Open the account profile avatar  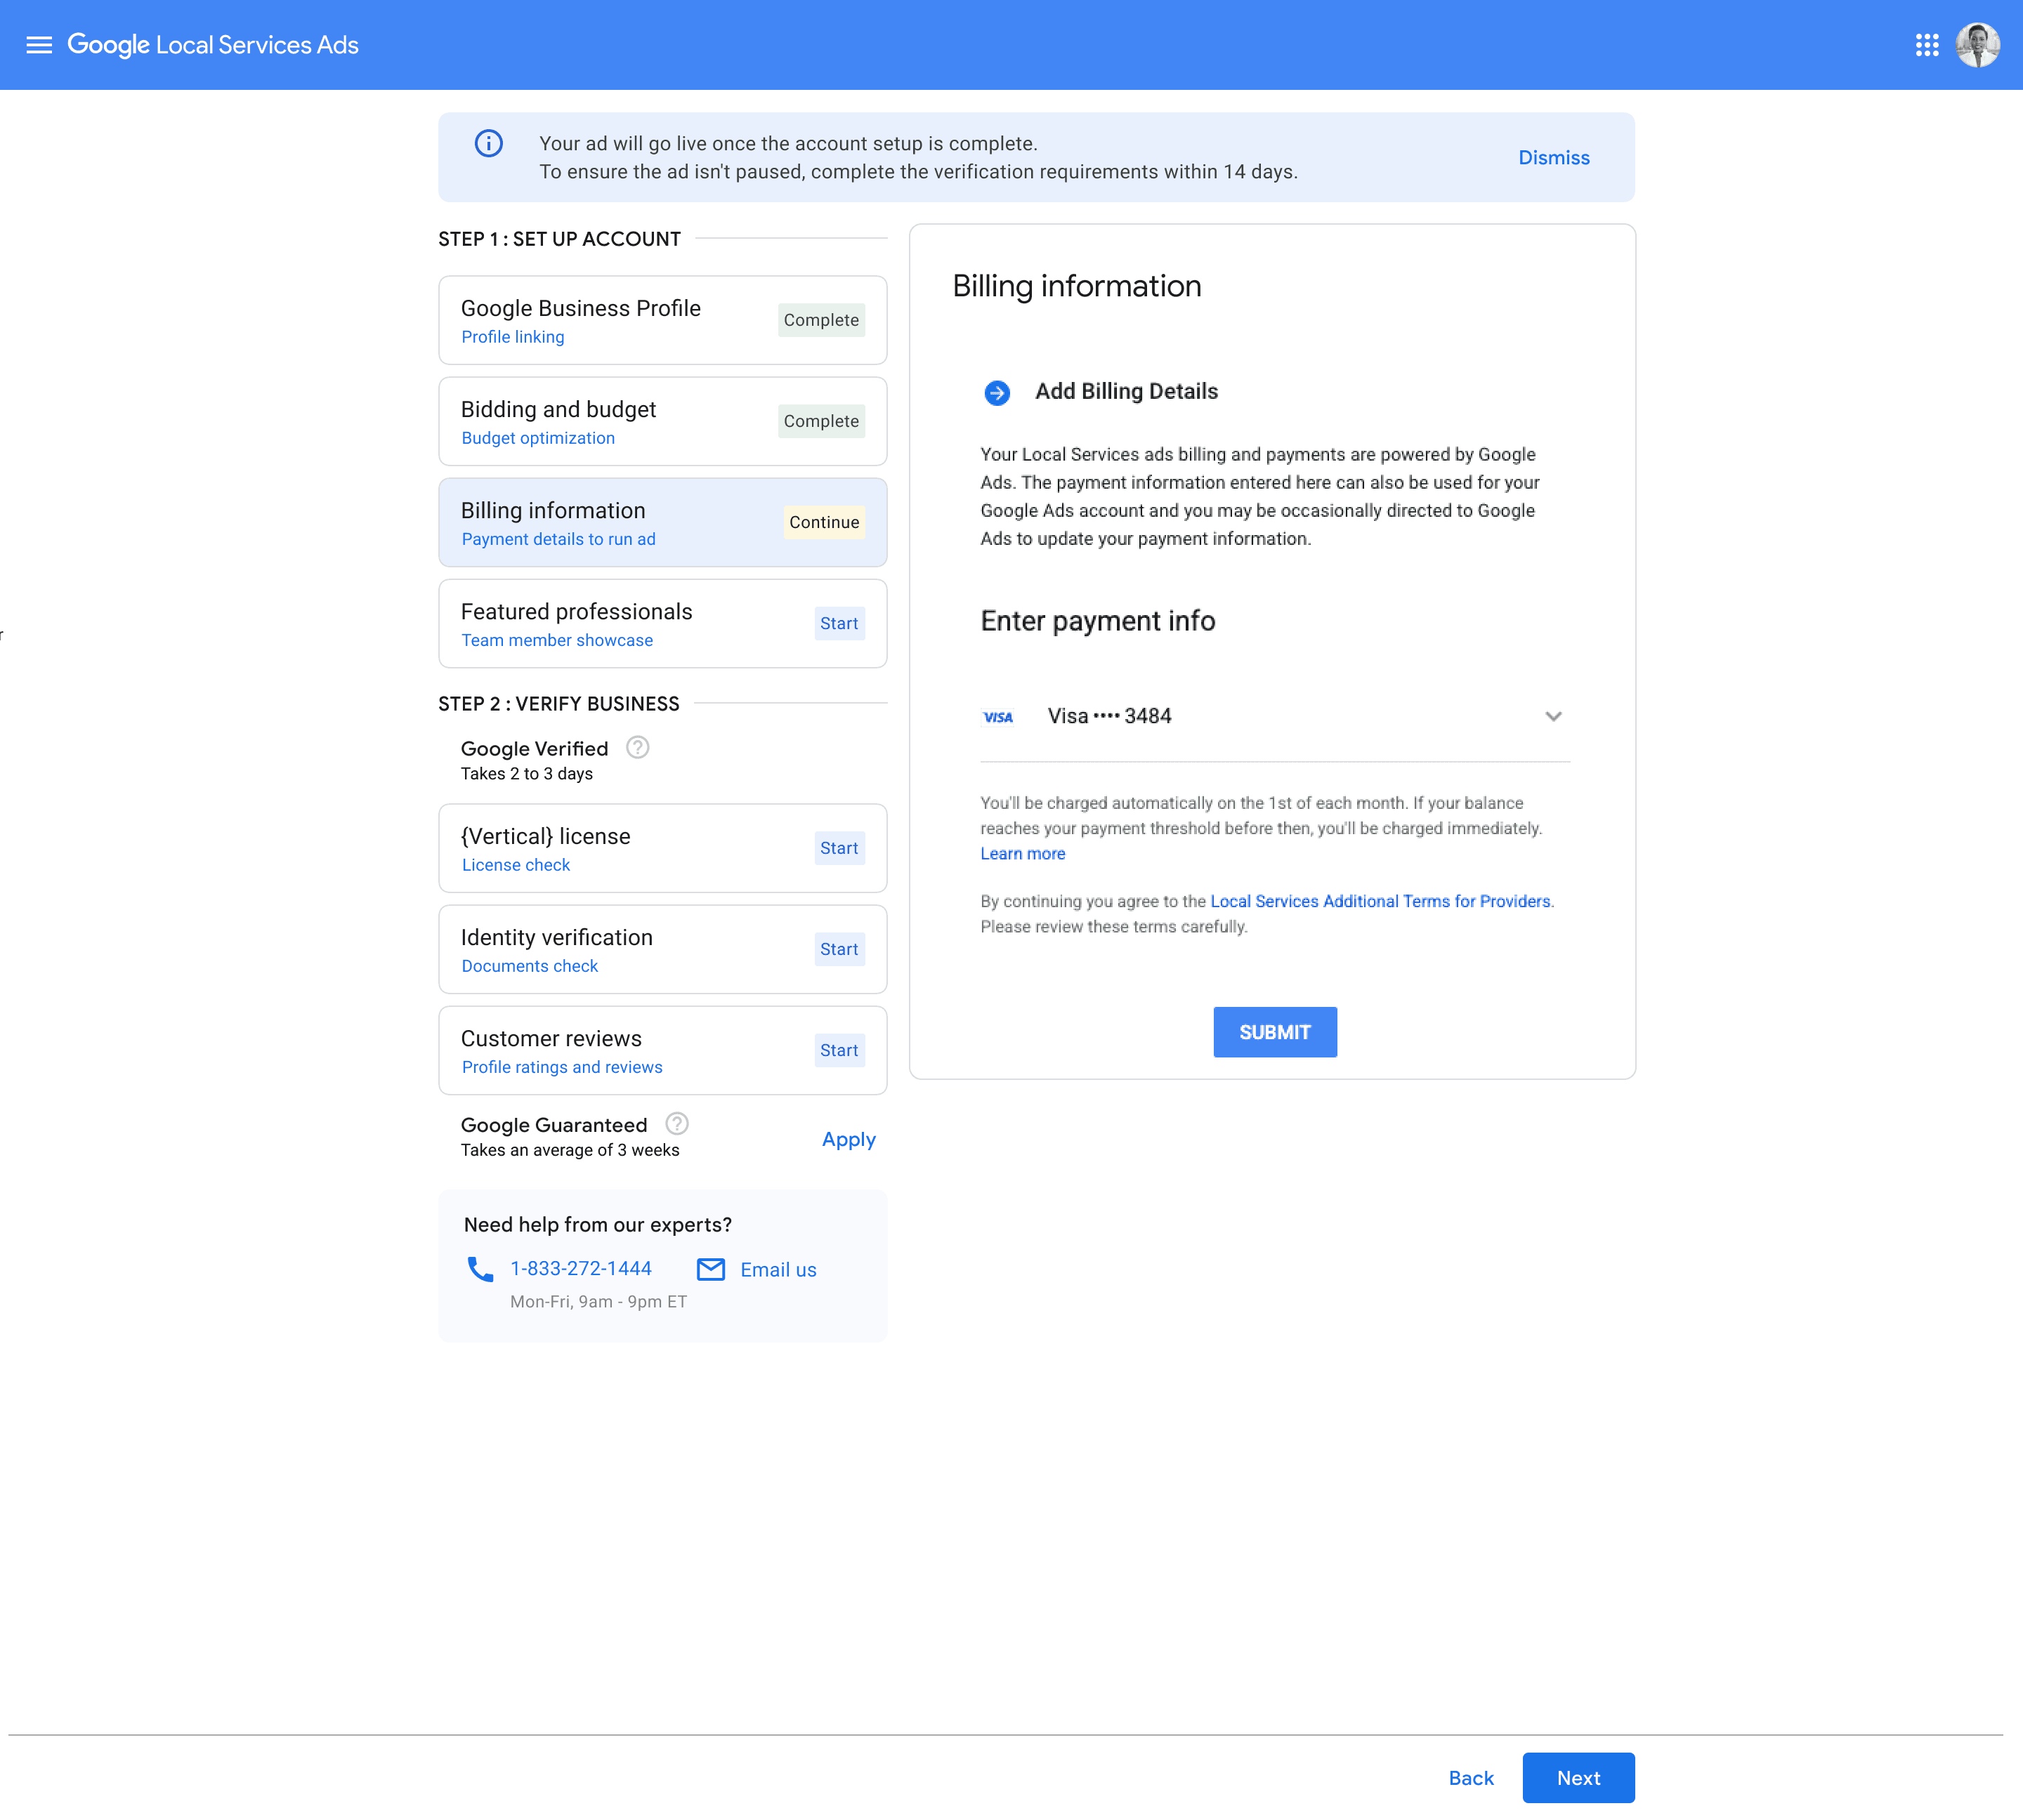[x=1978, y=45]
